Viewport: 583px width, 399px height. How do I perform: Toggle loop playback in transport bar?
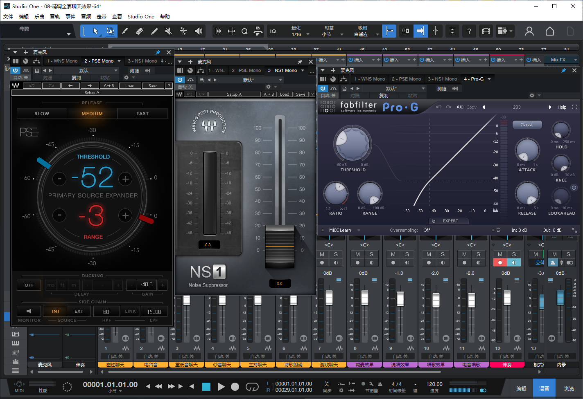(x=252, y=387)
